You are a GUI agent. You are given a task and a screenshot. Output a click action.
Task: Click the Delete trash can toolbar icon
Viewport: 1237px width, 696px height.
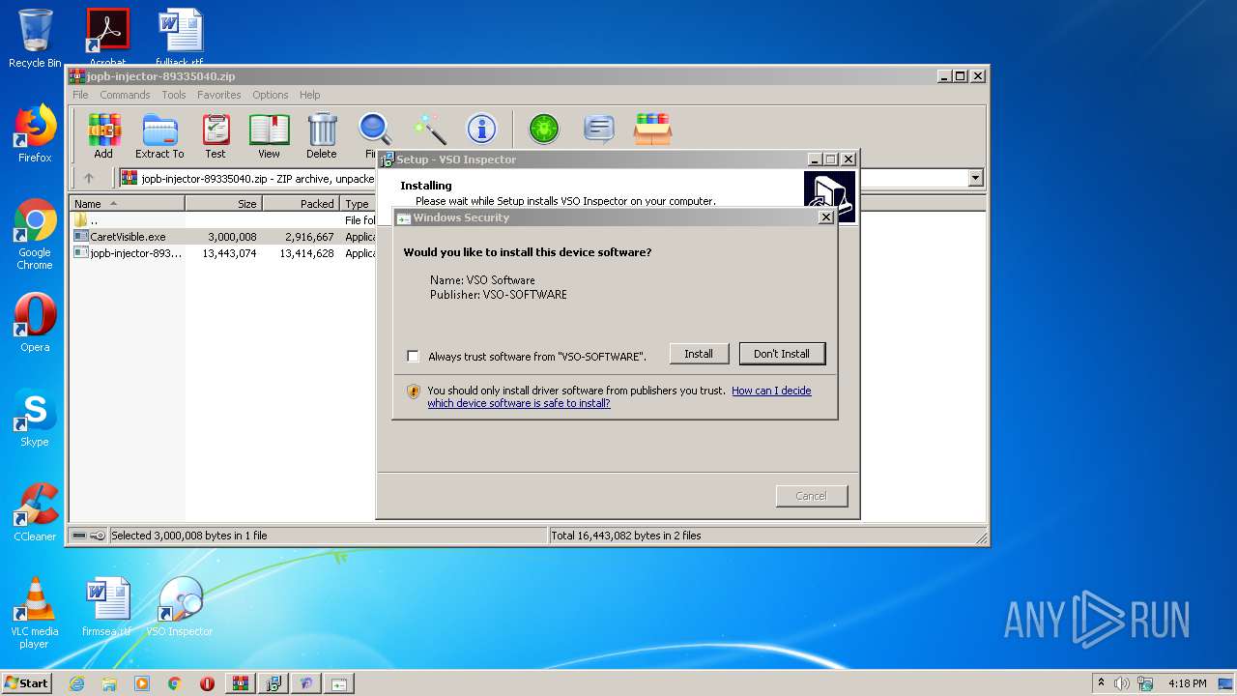[x=322, y=135]
